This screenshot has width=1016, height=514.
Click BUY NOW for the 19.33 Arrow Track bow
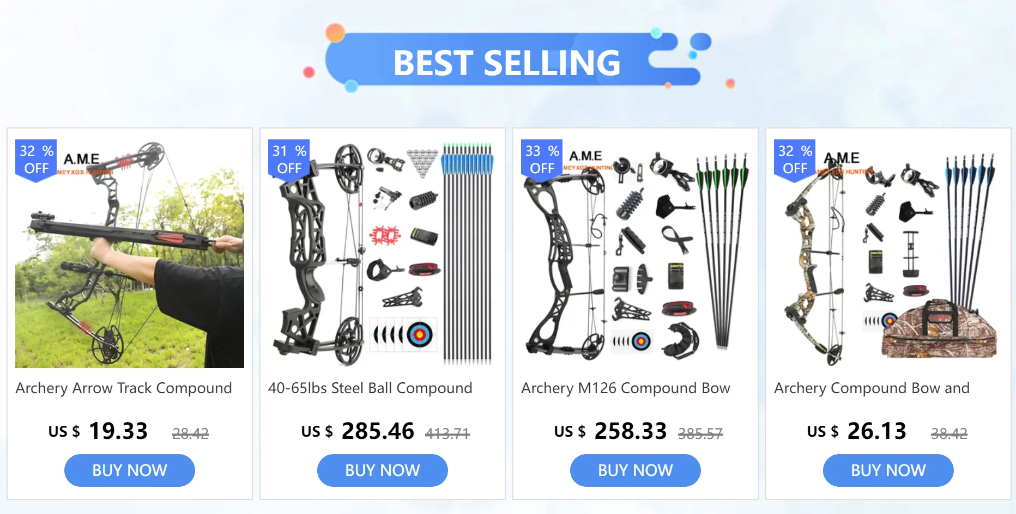(x=130, y=470)
